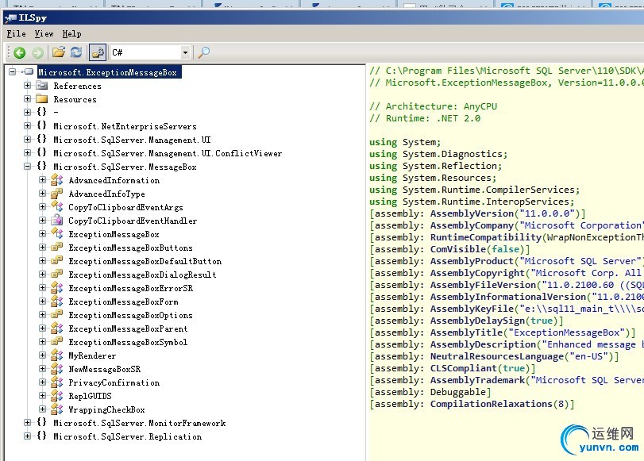Image resolution: width=644 pixels, height=461 pixels.
Task: Open an assembly with the folder icon
Action: pyautogui.click(x=58, y=53)
